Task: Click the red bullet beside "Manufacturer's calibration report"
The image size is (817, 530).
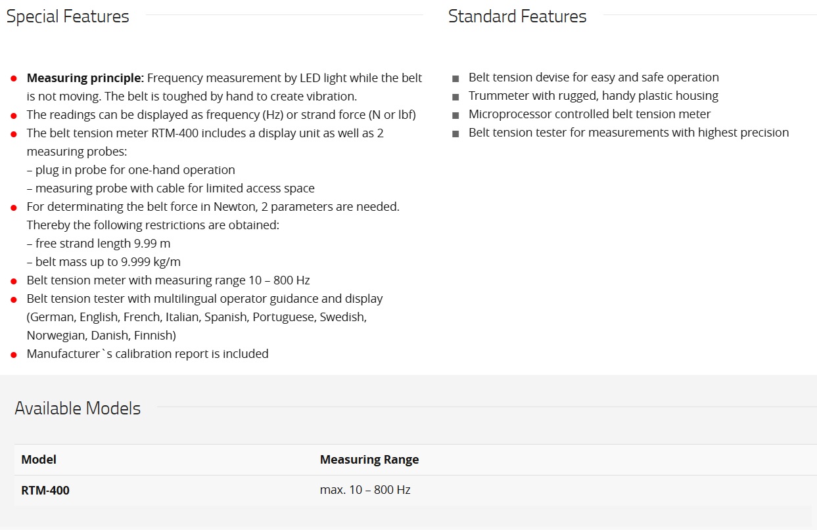Action: (14, 355)
